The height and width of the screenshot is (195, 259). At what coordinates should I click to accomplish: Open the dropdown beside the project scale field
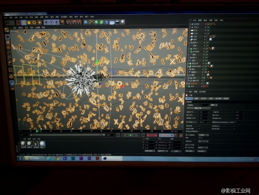[x=214, y=105]
